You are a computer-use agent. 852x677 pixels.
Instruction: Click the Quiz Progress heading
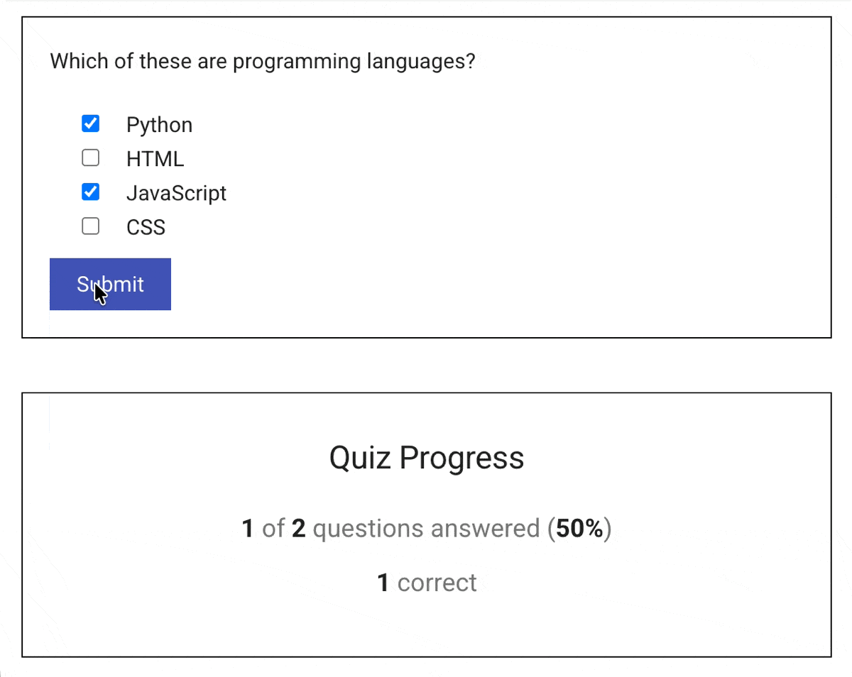426,457
